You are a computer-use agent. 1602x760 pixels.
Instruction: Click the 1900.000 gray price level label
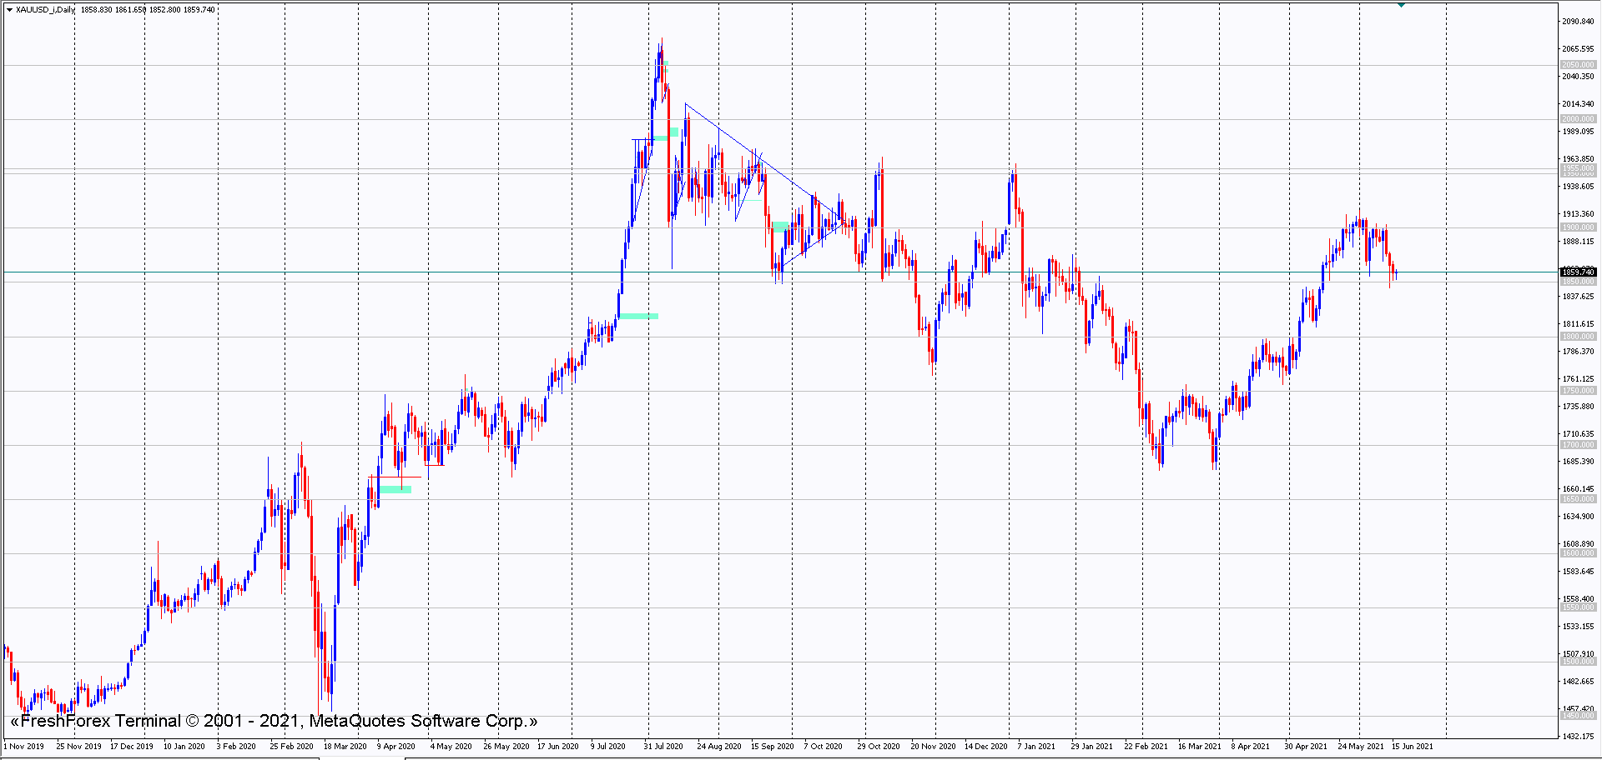[x=1578, y=227]
